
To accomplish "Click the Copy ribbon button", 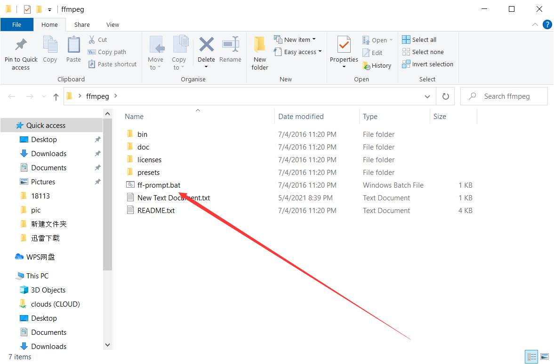I will 50,49.
